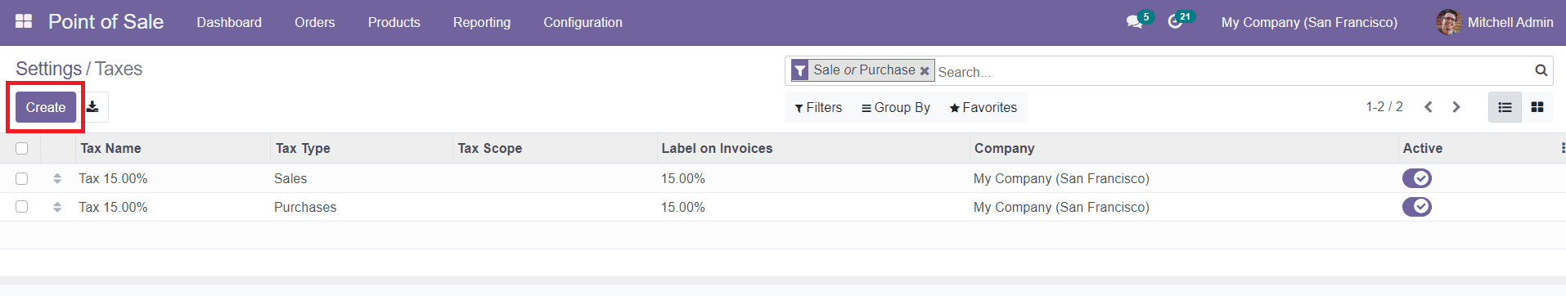Image resolution: width=1566 pixels, height=296 pixels.
Task: Switch to kanban view icon
Action: (1537, 107)
